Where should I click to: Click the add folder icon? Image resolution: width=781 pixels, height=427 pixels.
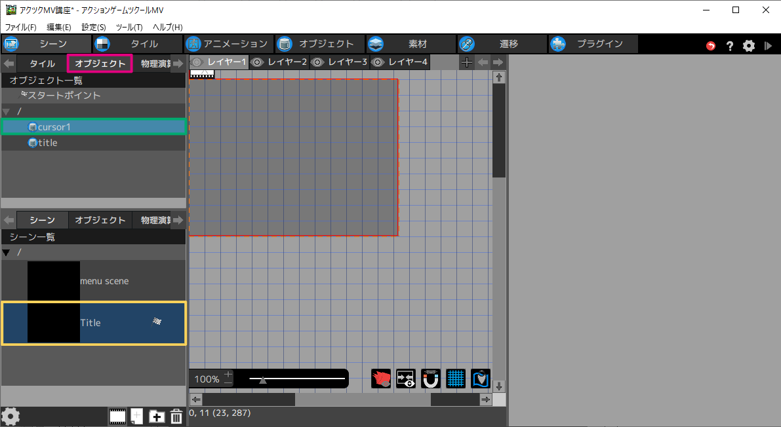click(157, 417)
